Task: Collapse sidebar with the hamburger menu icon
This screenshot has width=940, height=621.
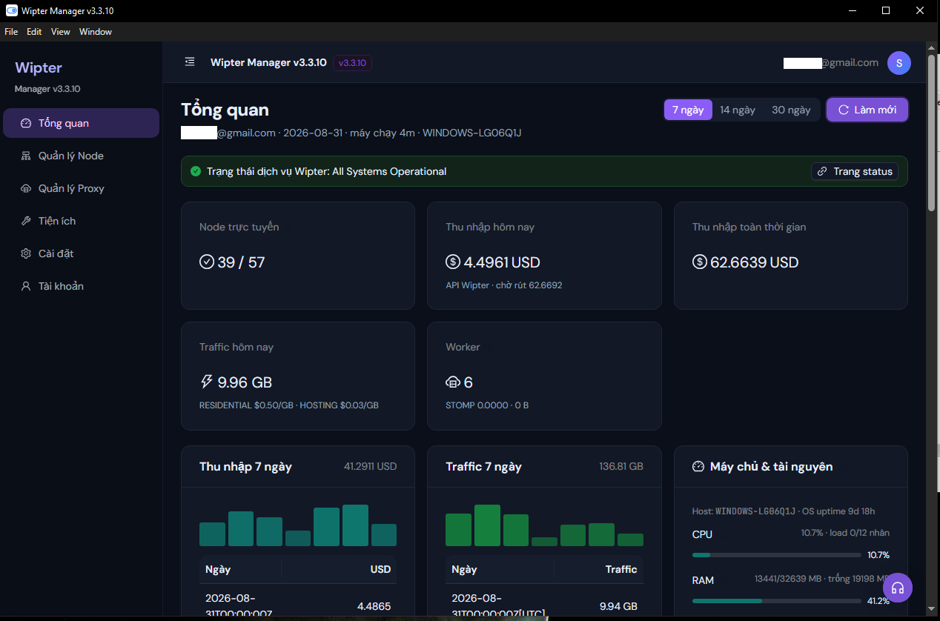Action: (x=190, y=62)
